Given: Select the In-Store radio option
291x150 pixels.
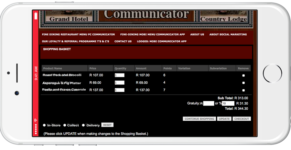Looking at the screenshot, I should 44,125.
